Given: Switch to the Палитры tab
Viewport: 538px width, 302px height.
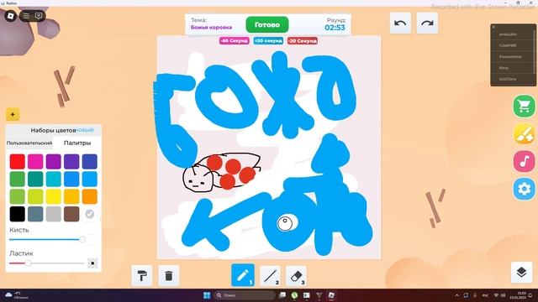Looking at the screenshot, I should 77,143.
